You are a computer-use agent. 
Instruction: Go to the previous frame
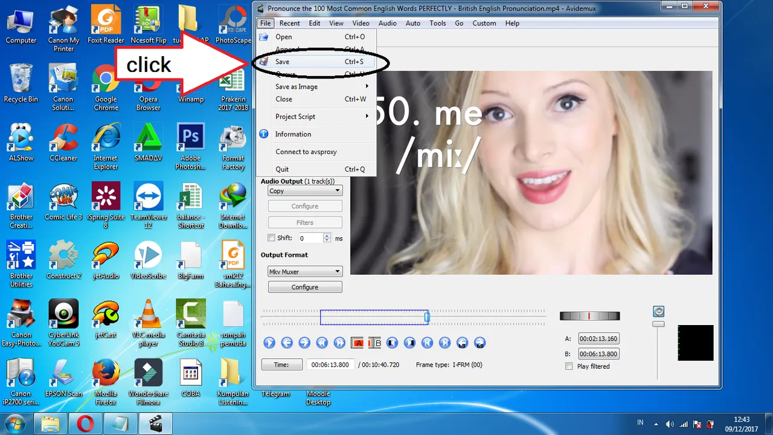pos(287,343)
